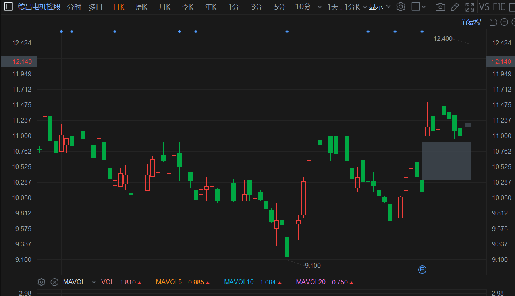This screenshot has width=515, height=296.
Task: Open the VS comparison feature
Action: (484, 7)
